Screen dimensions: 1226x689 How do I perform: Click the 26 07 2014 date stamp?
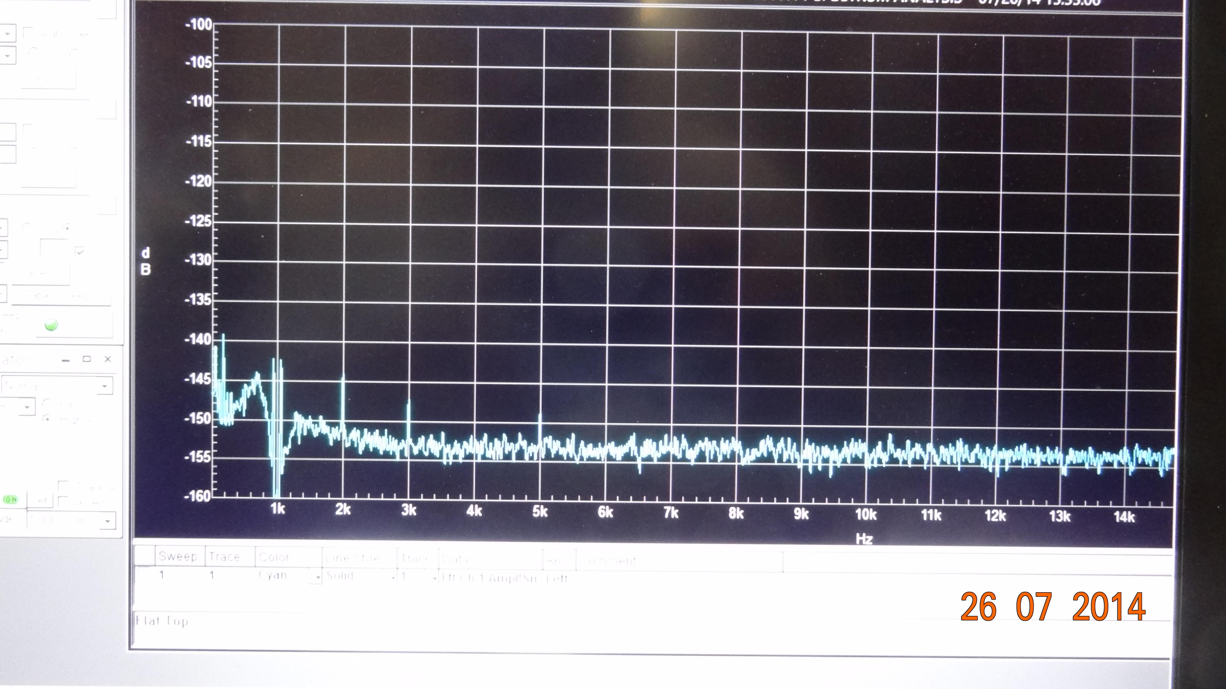coord(1053,606)
